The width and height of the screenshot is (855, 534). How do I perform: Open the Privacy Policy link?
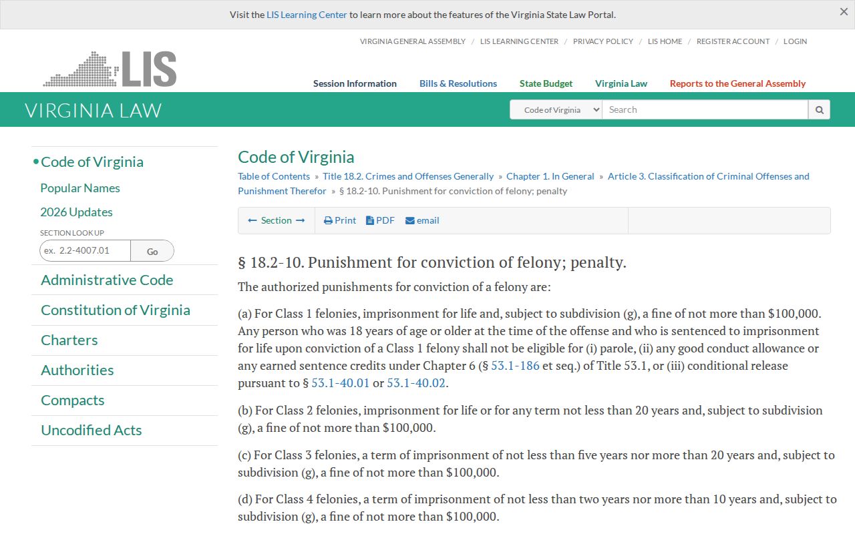coord(603,41)
